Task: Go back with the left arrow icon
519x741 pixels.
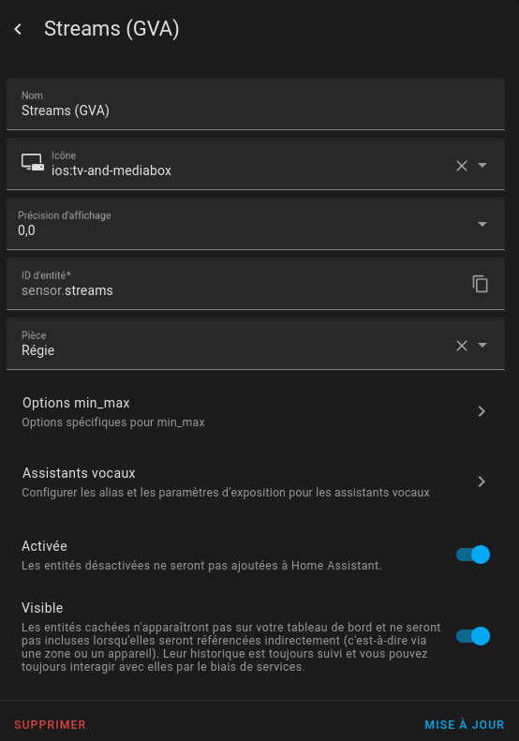Action: 18,29
